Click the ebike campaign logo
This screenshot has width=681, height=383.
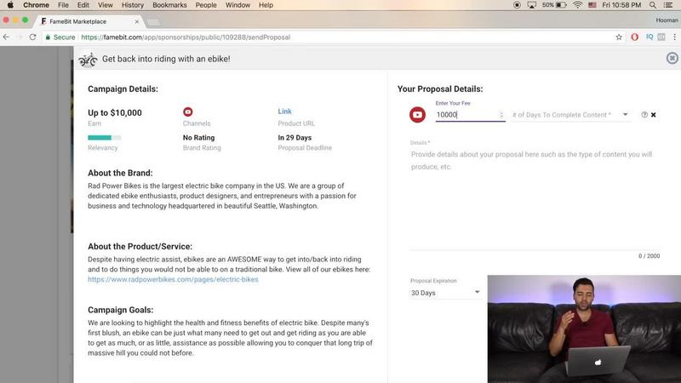(88, 59)
